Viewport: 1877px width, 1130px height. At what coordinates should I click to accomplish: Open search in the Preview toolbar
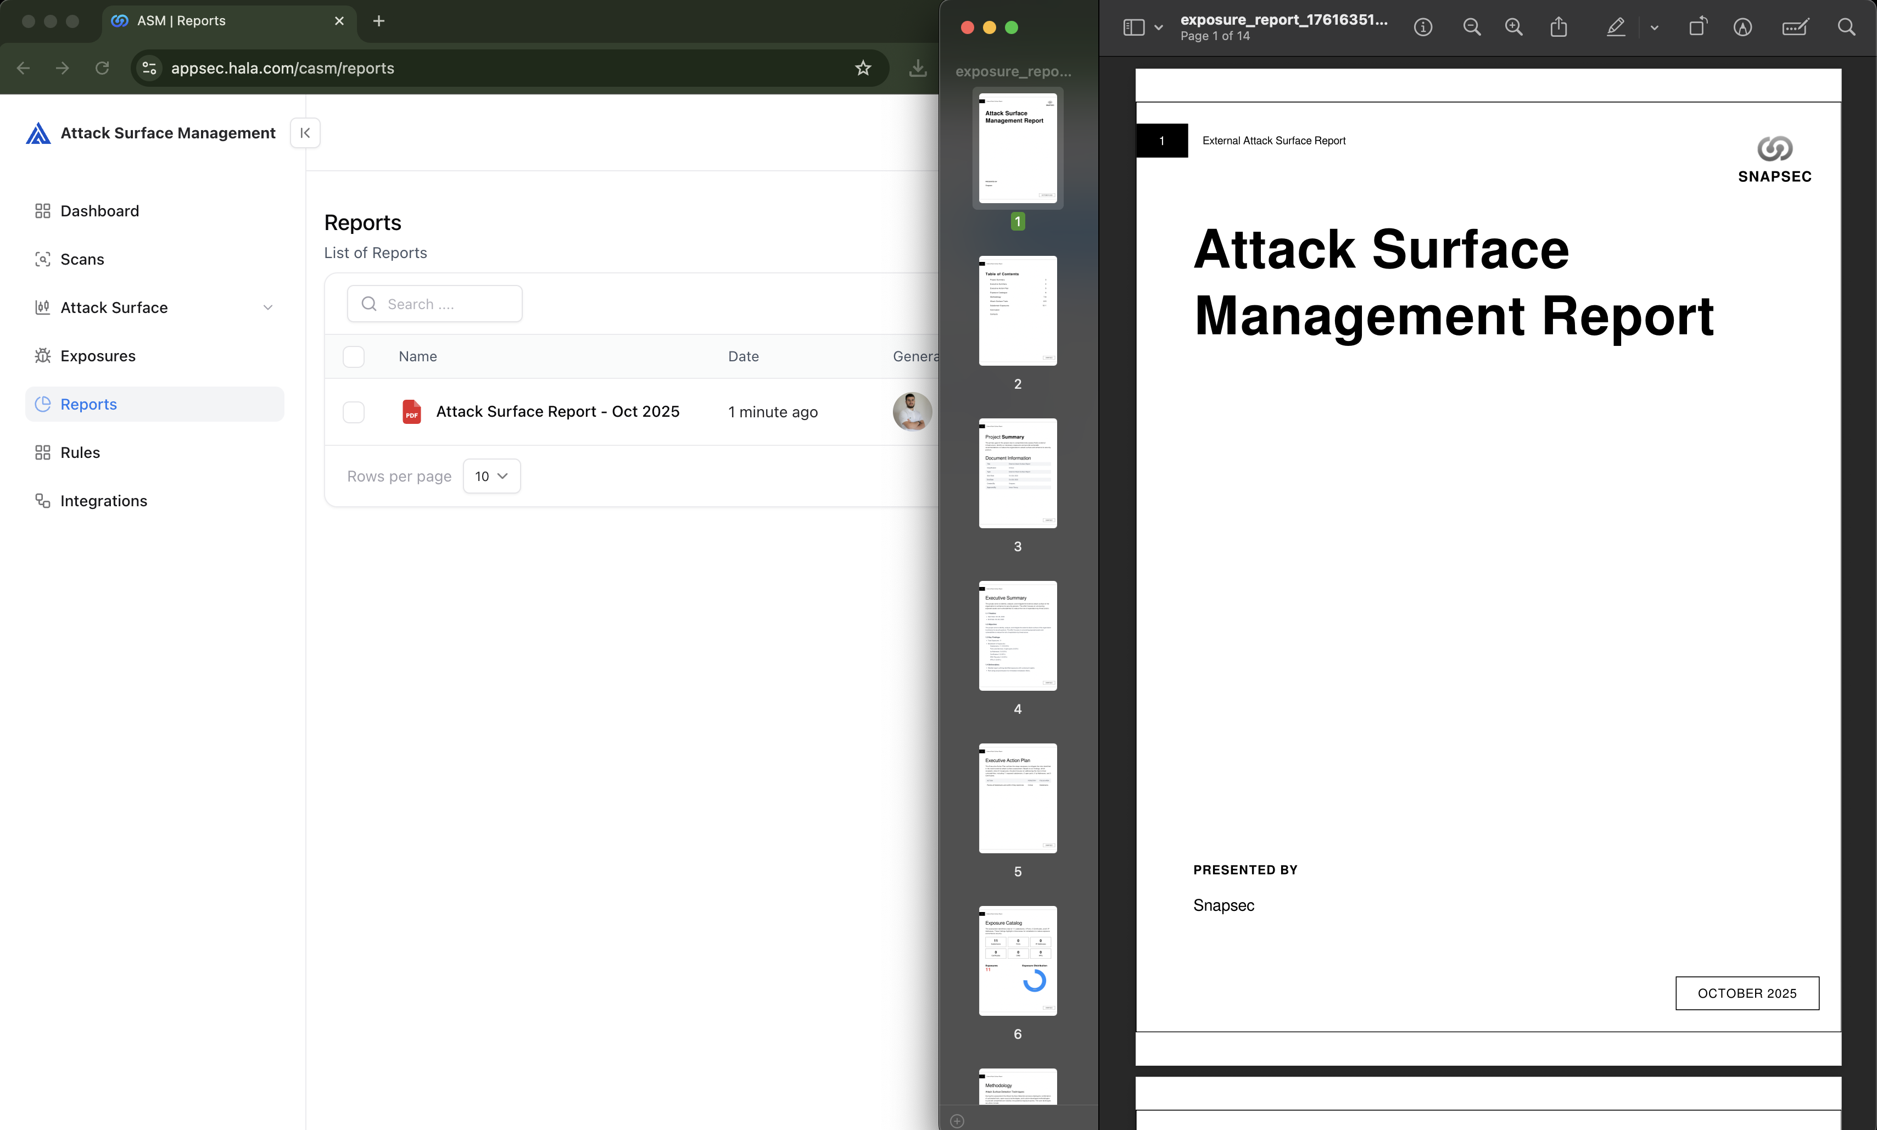click(1846, 27)
